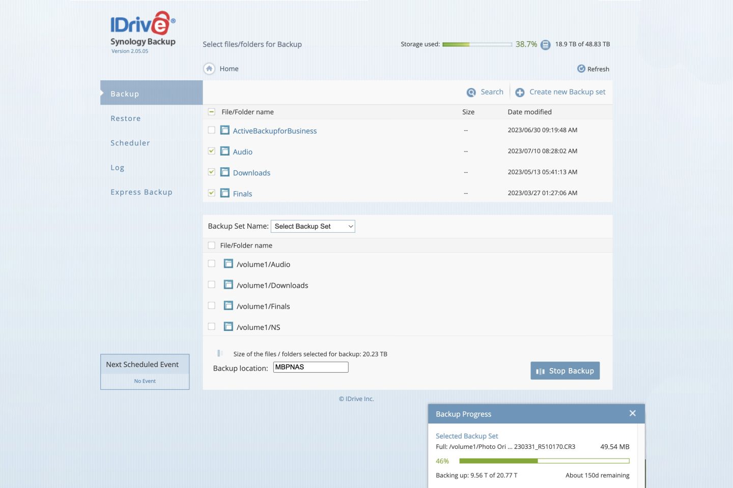Image resolution: width=733 pixels, height=488 pixels.
Task: Check the /volume1/Finals checkbox
Action: [x=211, y=306]
